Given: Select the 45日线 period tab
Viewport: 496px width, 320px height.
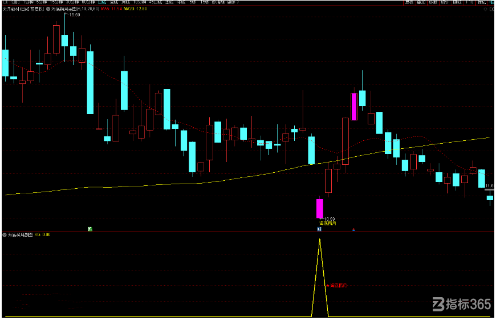Looking at the screenshot, I should tap(156, 2).
